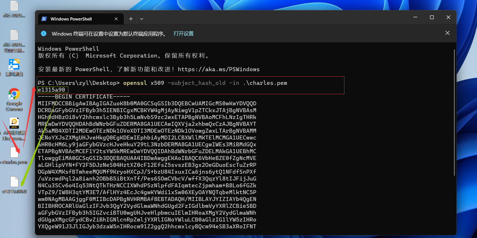
Task: Click the first line reading Windows PowerShell
Action: point(69,49)
